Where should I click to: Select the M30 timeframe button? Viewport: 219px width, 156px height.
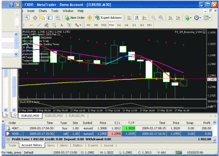coord(111,25)
